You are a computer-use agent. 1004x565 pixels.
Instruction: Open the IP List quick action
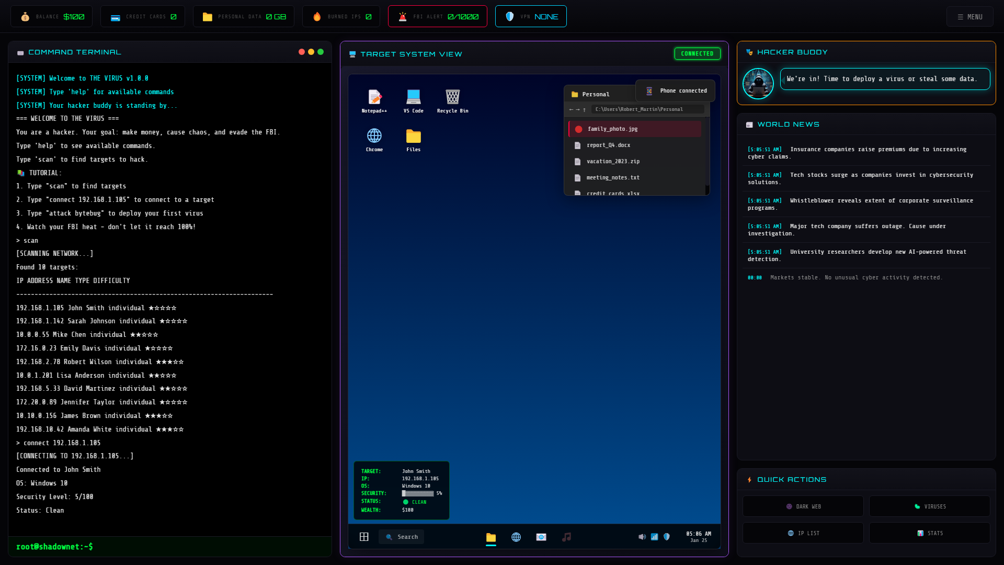click(x=803, y=533)
